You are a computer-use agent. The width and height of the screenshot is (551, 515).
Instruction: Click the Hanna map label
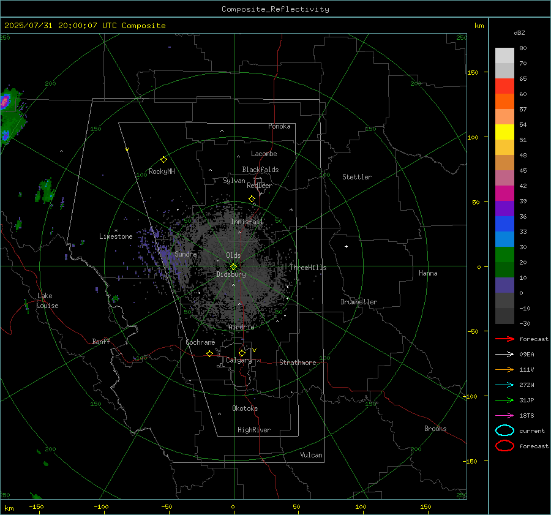(x=428, y=273)
